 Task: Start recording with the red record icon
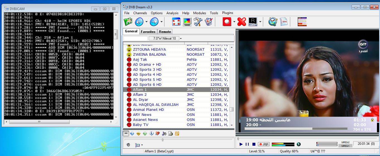pos(227,22)
